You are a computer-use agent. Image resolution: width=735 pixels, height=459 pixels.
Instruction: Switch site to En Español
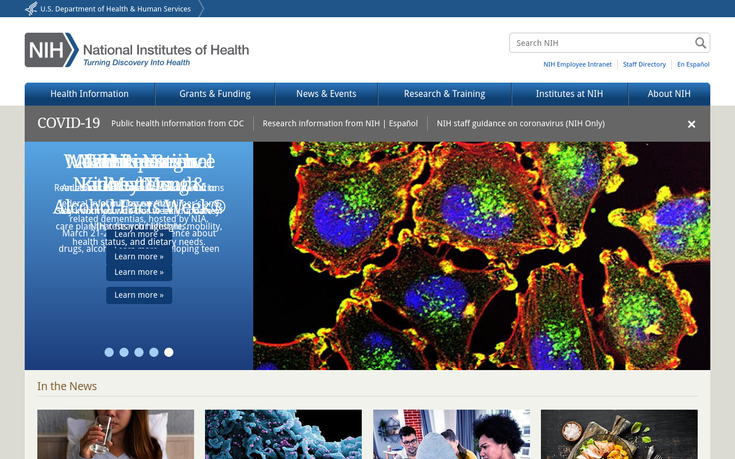tap(693, 64)
